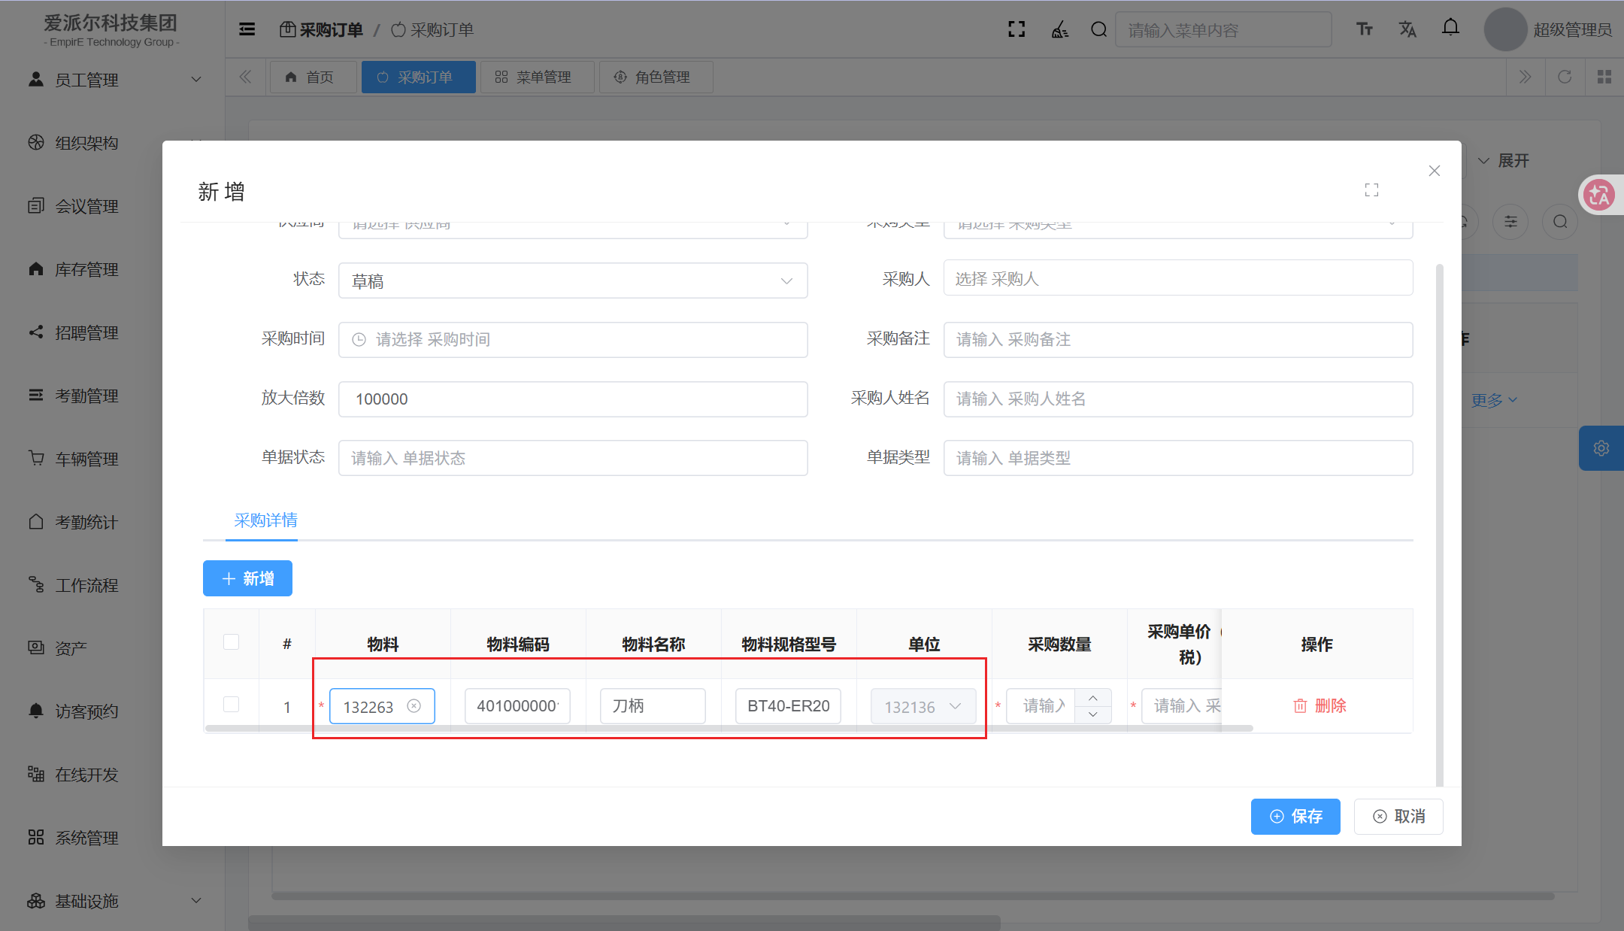Click the 删除 trash icon in row 1
Screen dimensions: 1624x931
point(1300,705)
